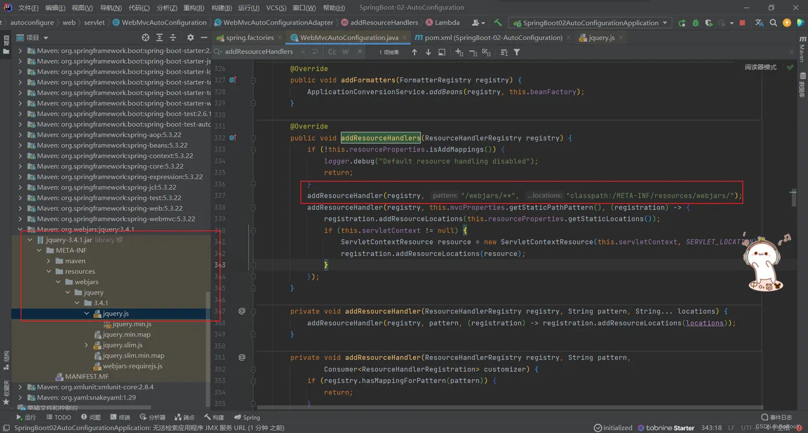The height and width of the screenshot is (433, 808).
Task: Click the inspections green checkmark in editor
Action: point(790,67)
